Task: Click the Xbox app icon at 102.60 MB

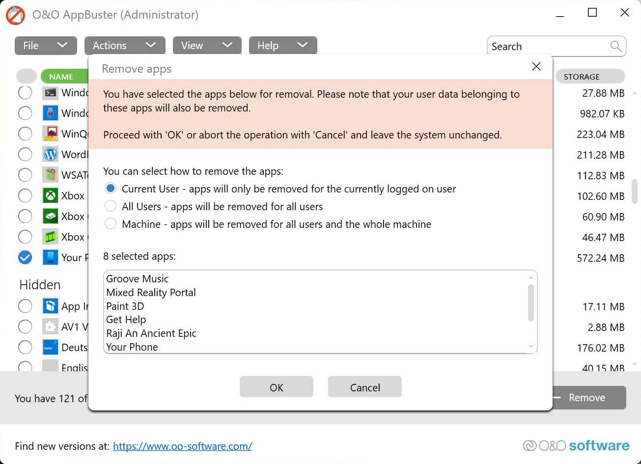Action: pos(50,195)
